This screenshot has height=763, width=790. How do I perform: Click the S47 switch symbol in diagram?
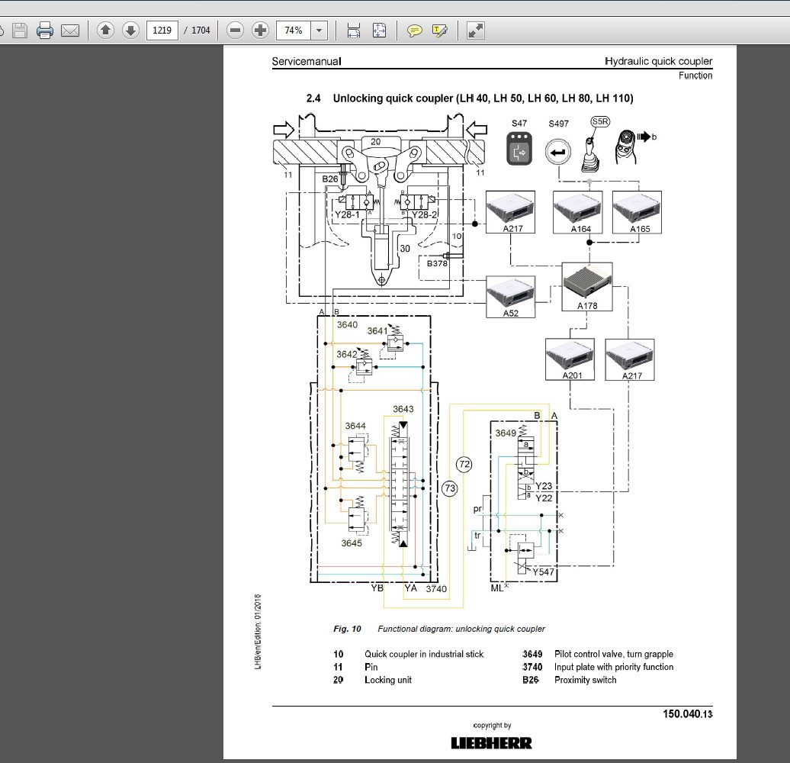[x=519, y=149]
